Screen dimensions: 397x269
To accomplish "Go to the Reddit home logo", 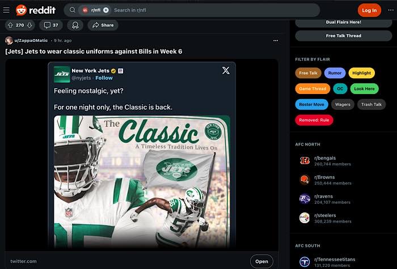I will click(35, 10).
